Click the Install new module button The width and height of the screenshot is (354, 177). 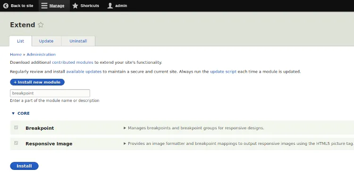tap(37, 82)
